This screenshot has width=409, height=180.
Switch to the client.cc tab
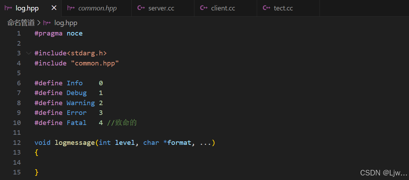tap(223, 8)
